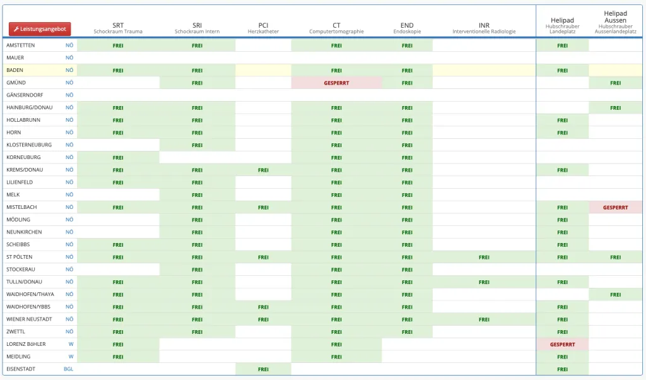Click the FREI INR cell for Tulln/Donau

(484, 282)
